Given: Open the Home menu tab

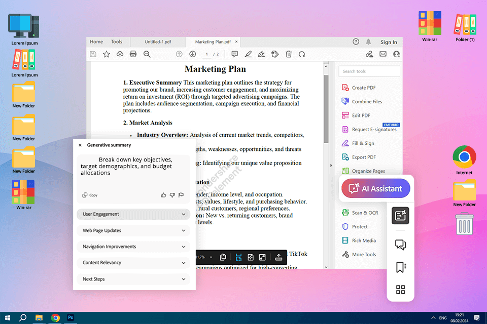Looking at the screenshot, I should coord(96,42).
